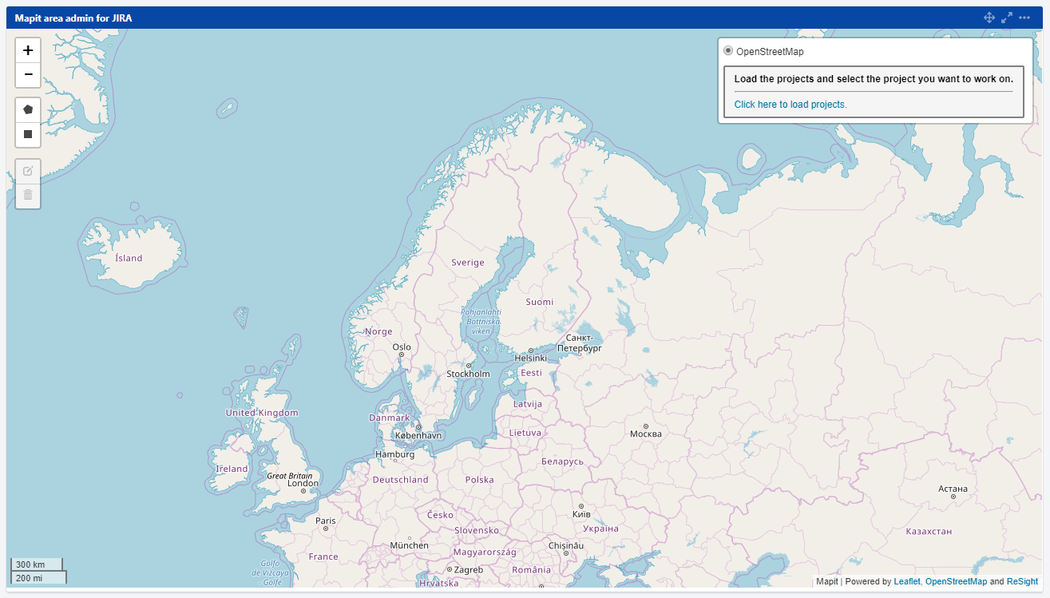
Task: Click the edit layers tool
Action: tap(28, 170)
